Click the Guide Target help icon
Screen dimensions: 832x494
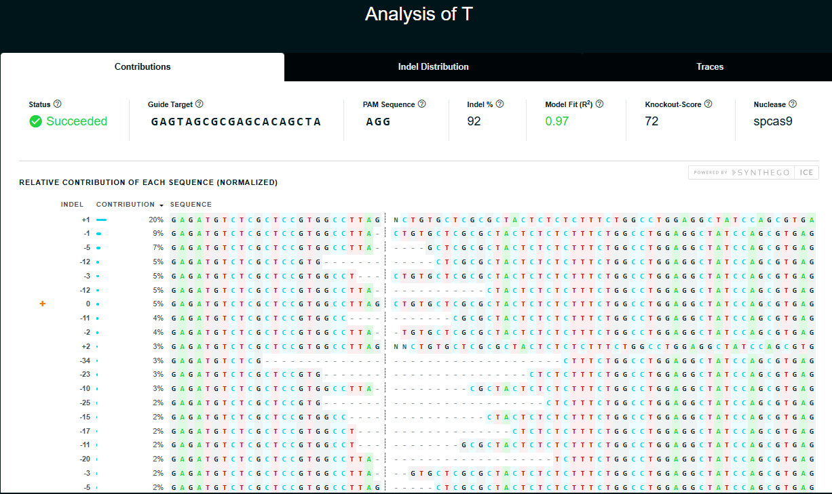point(200,104)
